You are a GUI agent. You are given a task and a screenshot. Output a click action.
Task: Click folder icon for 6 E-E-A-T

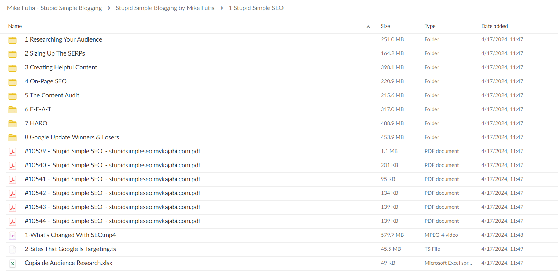(x=13, y=110)
